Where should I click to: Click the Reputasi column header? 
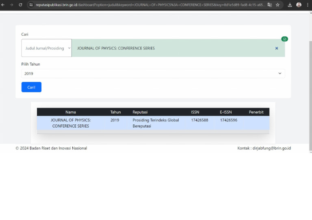pyautogui.click(x=140, y=112)
